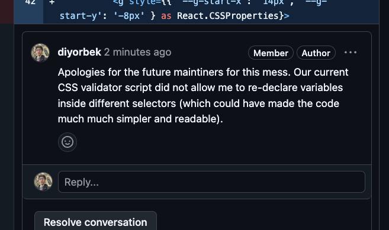Click the Resolve conversation button

tap(95, 222)
